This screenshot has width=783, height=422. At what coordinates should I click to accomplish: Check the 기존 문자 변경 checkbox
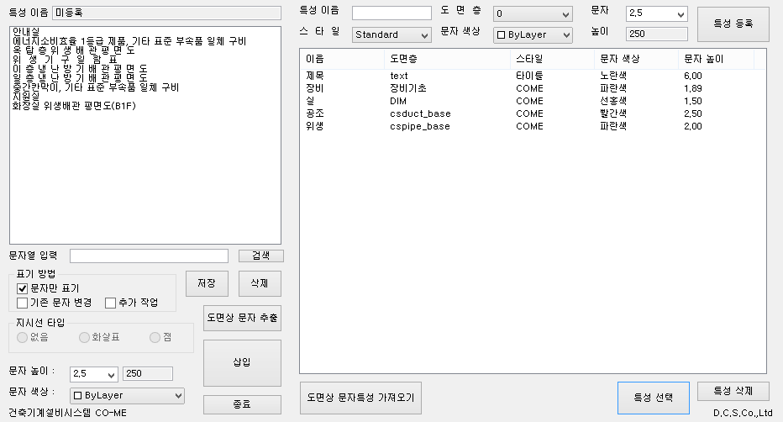(x=24, y=303)
